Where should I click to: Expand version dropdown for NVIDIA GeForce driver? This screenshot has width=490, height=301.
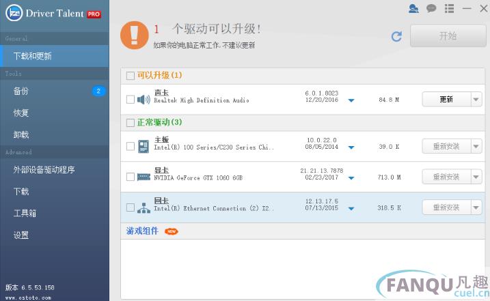pos(351,178)
